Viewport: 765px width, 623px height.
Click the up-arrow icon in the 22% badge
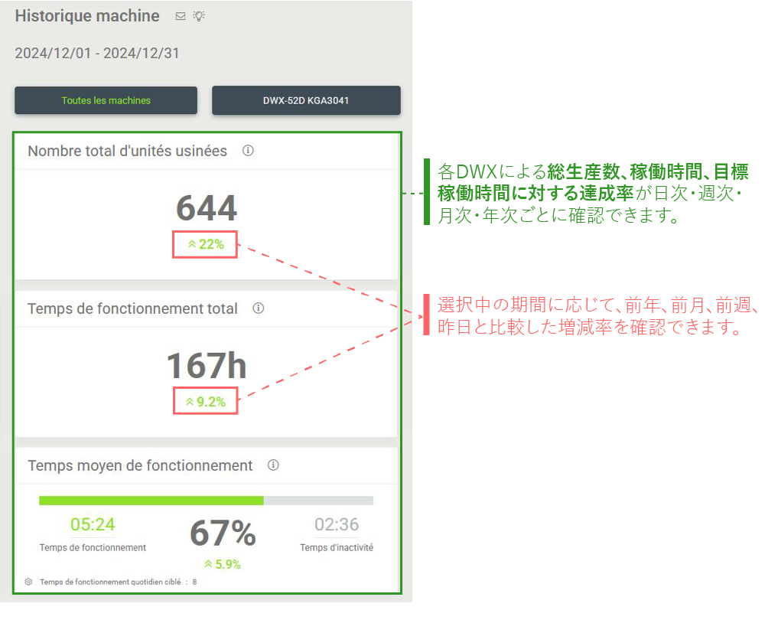click(192, 245)
